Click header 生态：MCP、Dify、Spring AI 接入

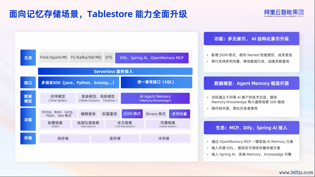click(x=251, y=128)
